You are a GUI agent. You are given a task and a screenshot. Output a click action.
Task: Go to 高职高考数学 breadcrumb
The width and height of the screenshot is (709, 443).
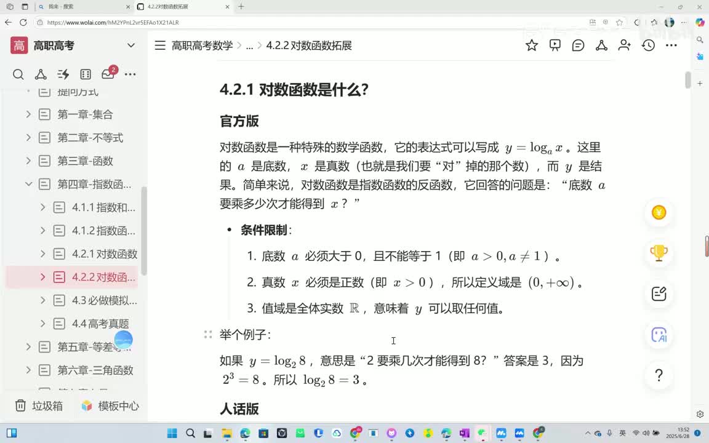202,45
